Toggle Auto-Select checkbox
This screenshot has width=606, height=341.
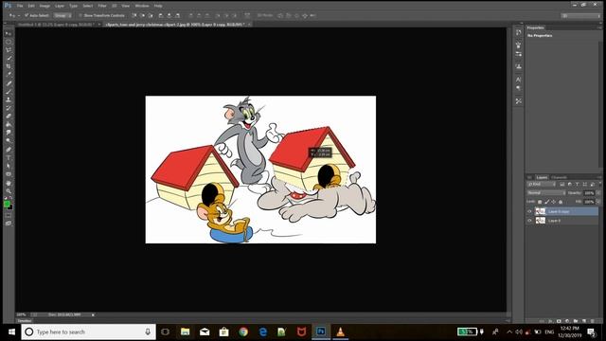(27, 15)
